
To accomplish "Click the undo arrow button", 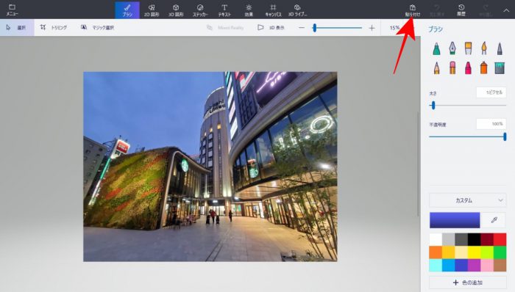I will (x=437, y=10).
